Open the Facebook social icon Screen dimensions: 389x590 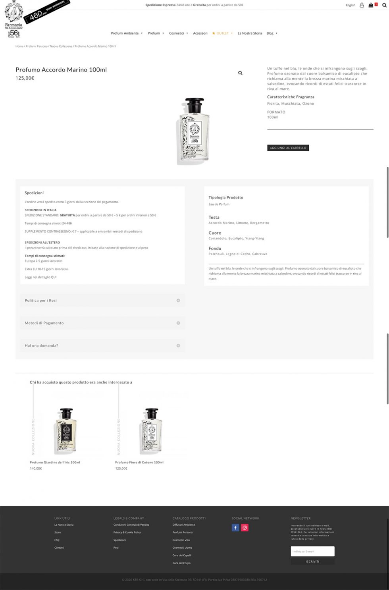pos(235,528)
